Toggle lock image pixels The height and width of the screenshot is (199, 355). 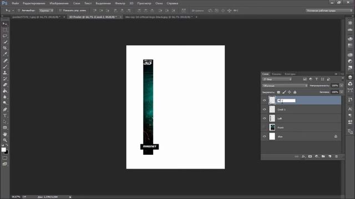pos(284,92)
